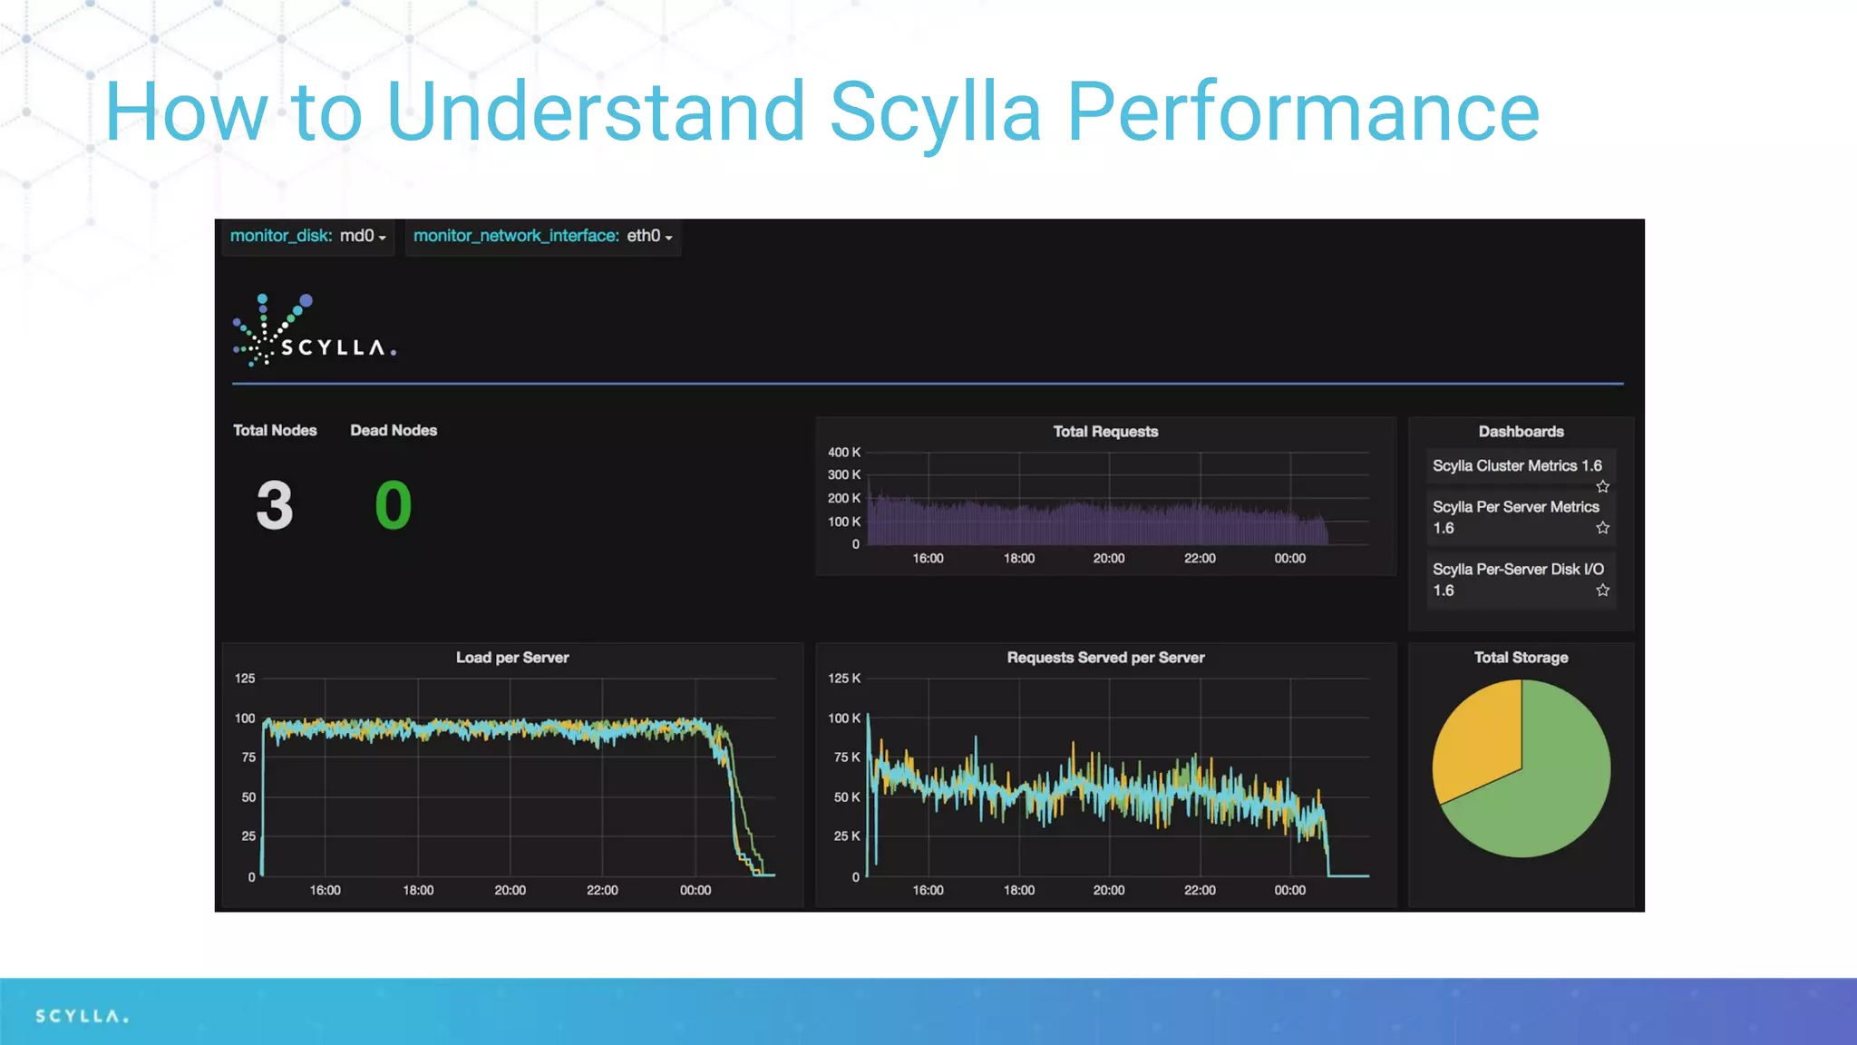Click the Scylla logo in the slide footer
The width and height of the screenshot is (1857, 1045).
82,1016
